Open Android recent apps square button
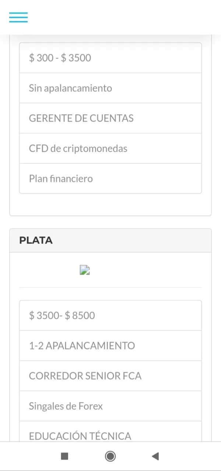Image resolution: width=221 pixels, height=471 pixels. coord(64,456)
